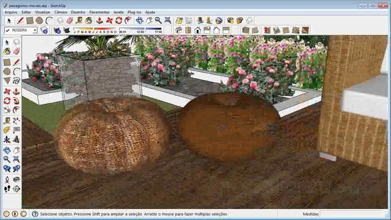Select the Polygon tool in the side palette

click(7, 81)
